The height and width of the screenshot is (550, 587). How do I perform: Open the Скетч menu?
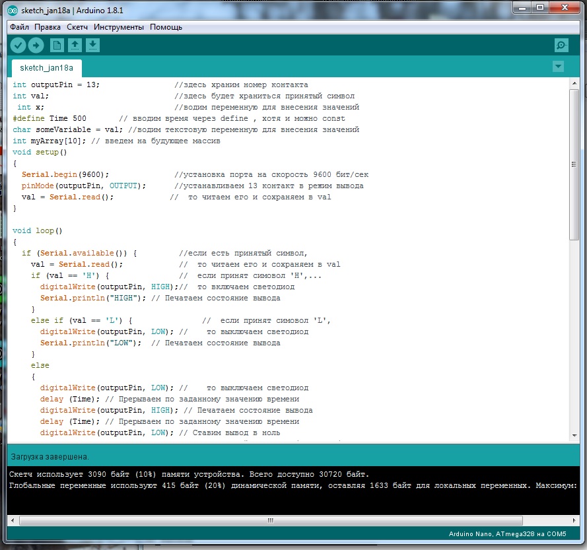tap(77, 27)
